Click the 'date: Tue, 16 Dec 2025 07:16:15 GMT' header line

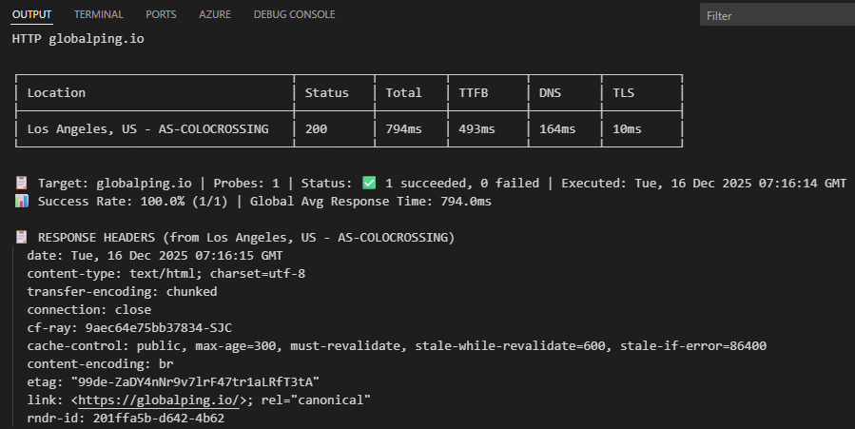(155, 255)
